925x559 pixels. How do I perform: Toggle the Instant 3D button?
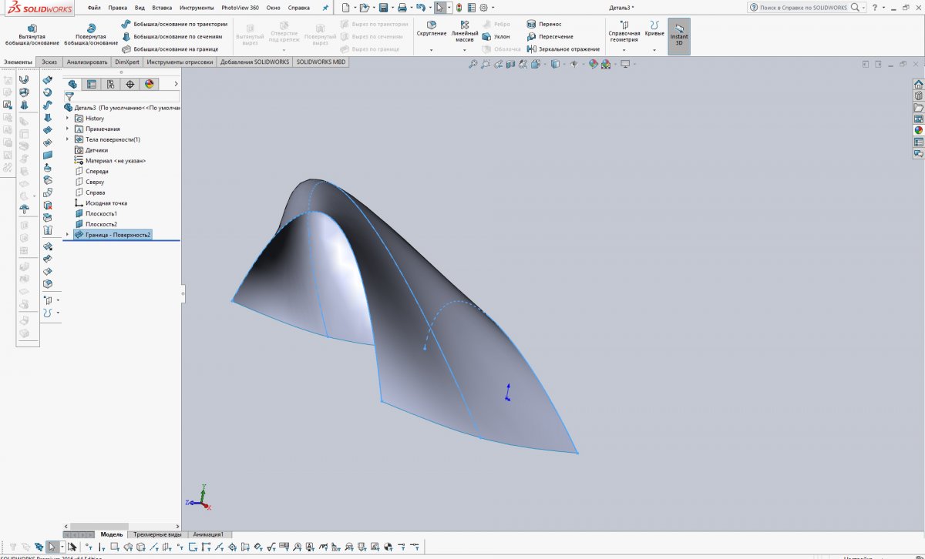coord(679,35)
